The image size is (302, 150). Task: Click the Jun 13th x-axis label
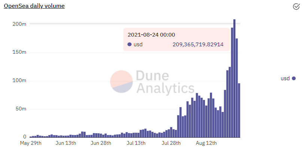pyautogui.click(x=65, y=143)
